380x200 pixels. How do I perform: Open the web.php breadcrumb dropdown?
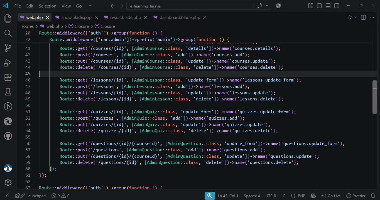(x=52, y=26)
